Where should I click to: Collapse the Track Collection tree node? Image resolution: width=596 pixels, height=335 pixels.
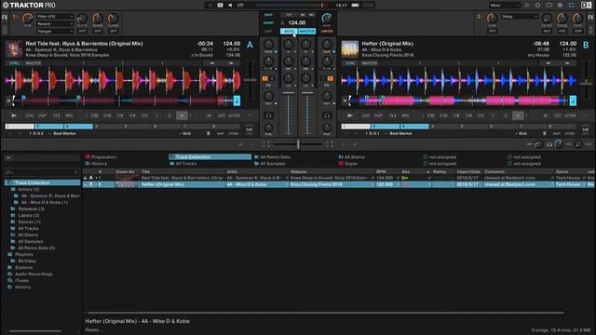click(9, 182)
